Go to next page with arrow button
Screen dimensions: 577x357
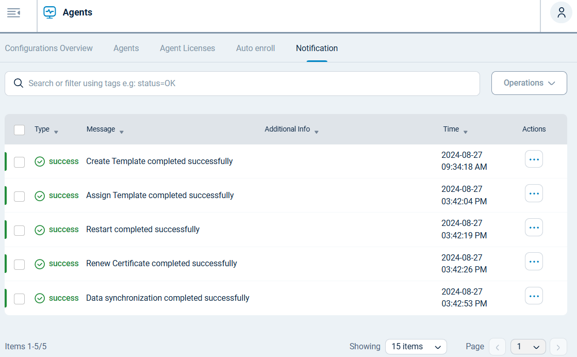[x=558, y=346]
